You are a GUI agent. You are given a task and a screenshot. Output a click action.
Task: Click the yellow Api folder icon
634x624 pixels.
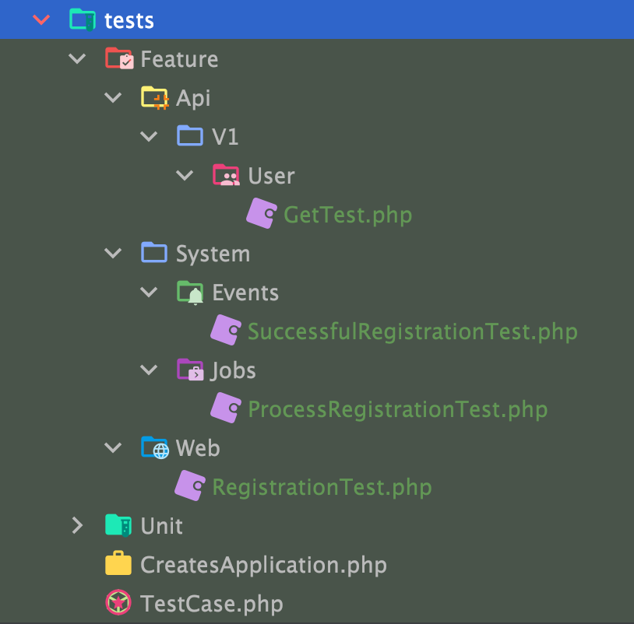coord(155,98)
